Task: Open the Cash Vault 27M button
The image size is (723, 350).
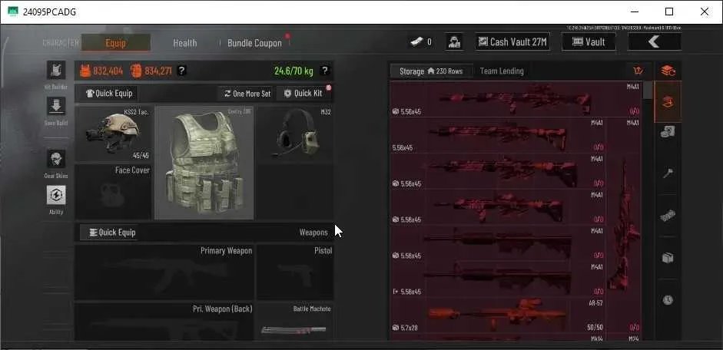Action: (512, 42)
